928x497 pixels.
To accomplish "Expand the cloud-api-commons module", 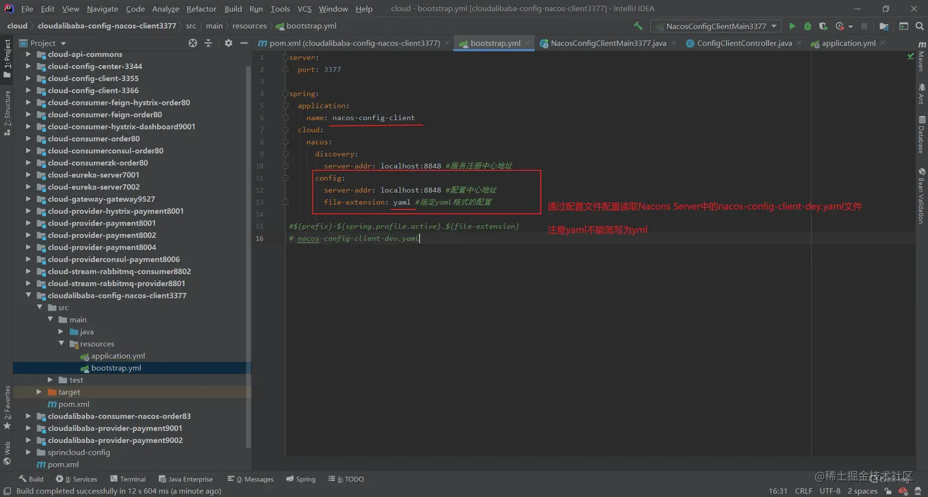I will (x=28, y=55).
